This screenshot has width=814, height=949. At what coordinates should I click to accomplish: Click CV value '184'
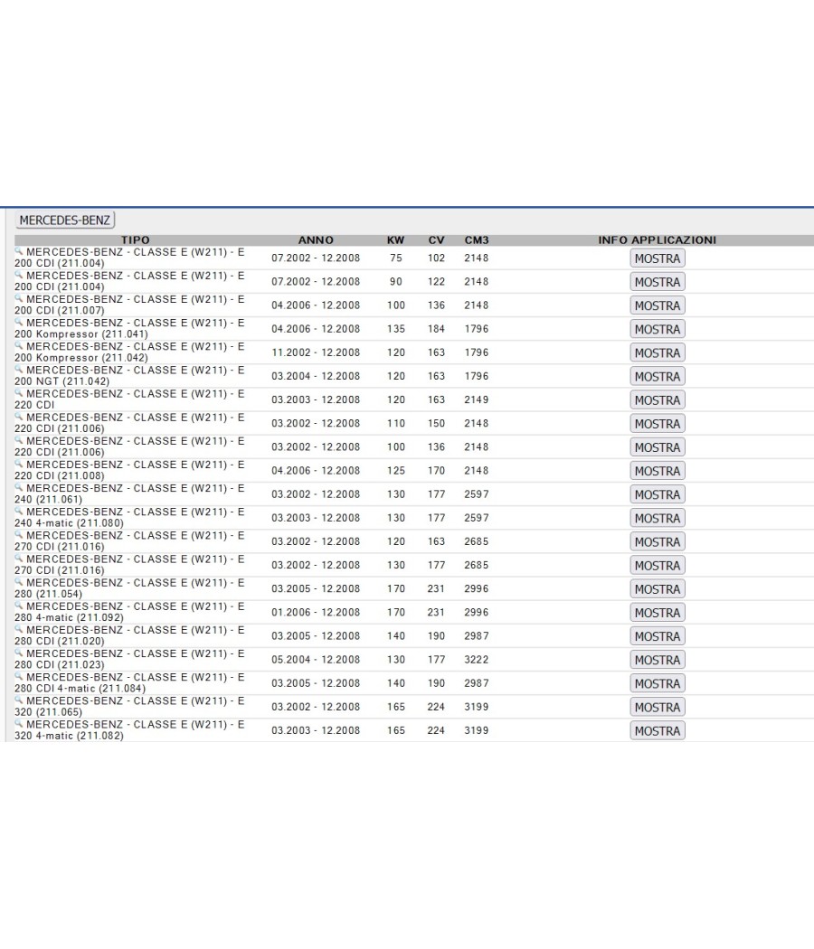click(x=436, y=329)
